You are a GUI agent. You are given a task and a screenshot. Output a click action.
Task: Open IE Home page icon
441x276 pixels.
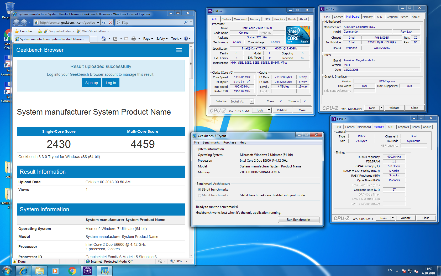(104, 39)
